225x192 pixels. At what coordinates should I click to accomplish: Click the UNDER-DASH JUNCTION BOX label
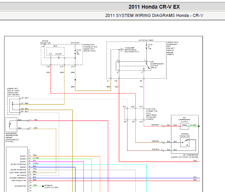click(x=13, y=92)
